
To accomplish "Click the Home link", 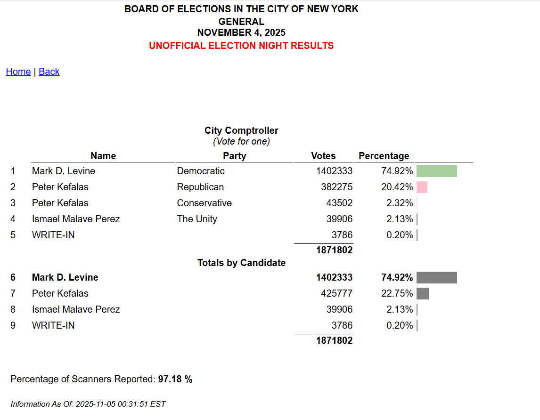I will point(18,72).
